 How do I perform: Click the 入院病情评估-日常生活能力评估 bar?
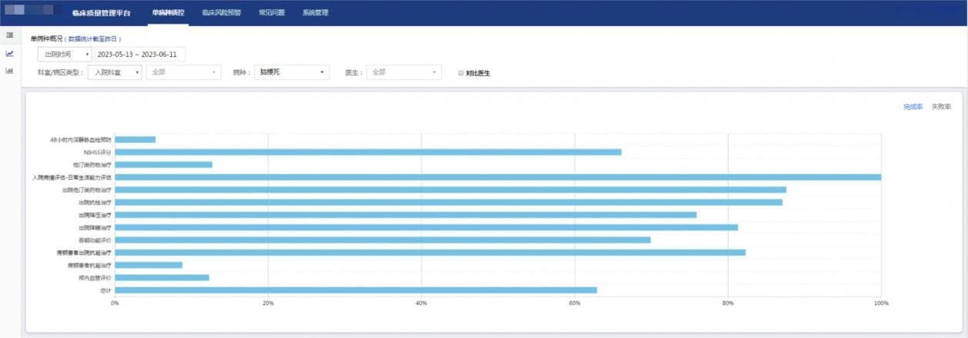click(498, 177)
